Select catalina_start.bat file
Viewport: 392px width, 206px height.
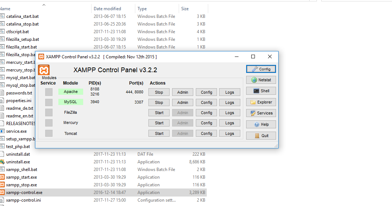(x=23, y=16)
